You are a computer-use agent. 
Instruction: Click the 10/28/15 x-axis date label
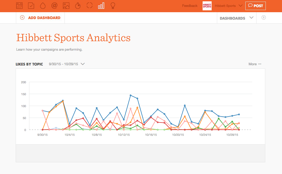232,135
